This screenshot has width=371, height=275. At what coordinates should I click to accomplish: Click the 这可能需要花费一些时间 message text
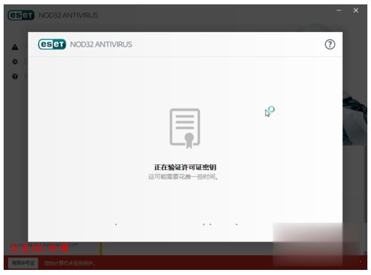(183, 177)
